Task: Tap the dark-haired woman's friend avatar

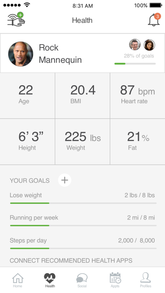Action: pos(149,45)
